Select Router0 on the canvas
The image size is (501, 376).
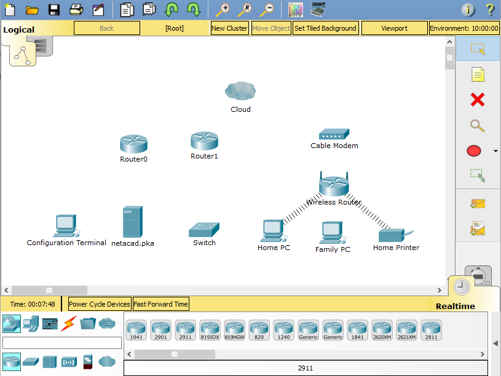(x=133, y=144)
